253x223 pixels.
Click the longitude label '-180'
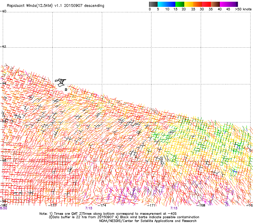(3, 206)
